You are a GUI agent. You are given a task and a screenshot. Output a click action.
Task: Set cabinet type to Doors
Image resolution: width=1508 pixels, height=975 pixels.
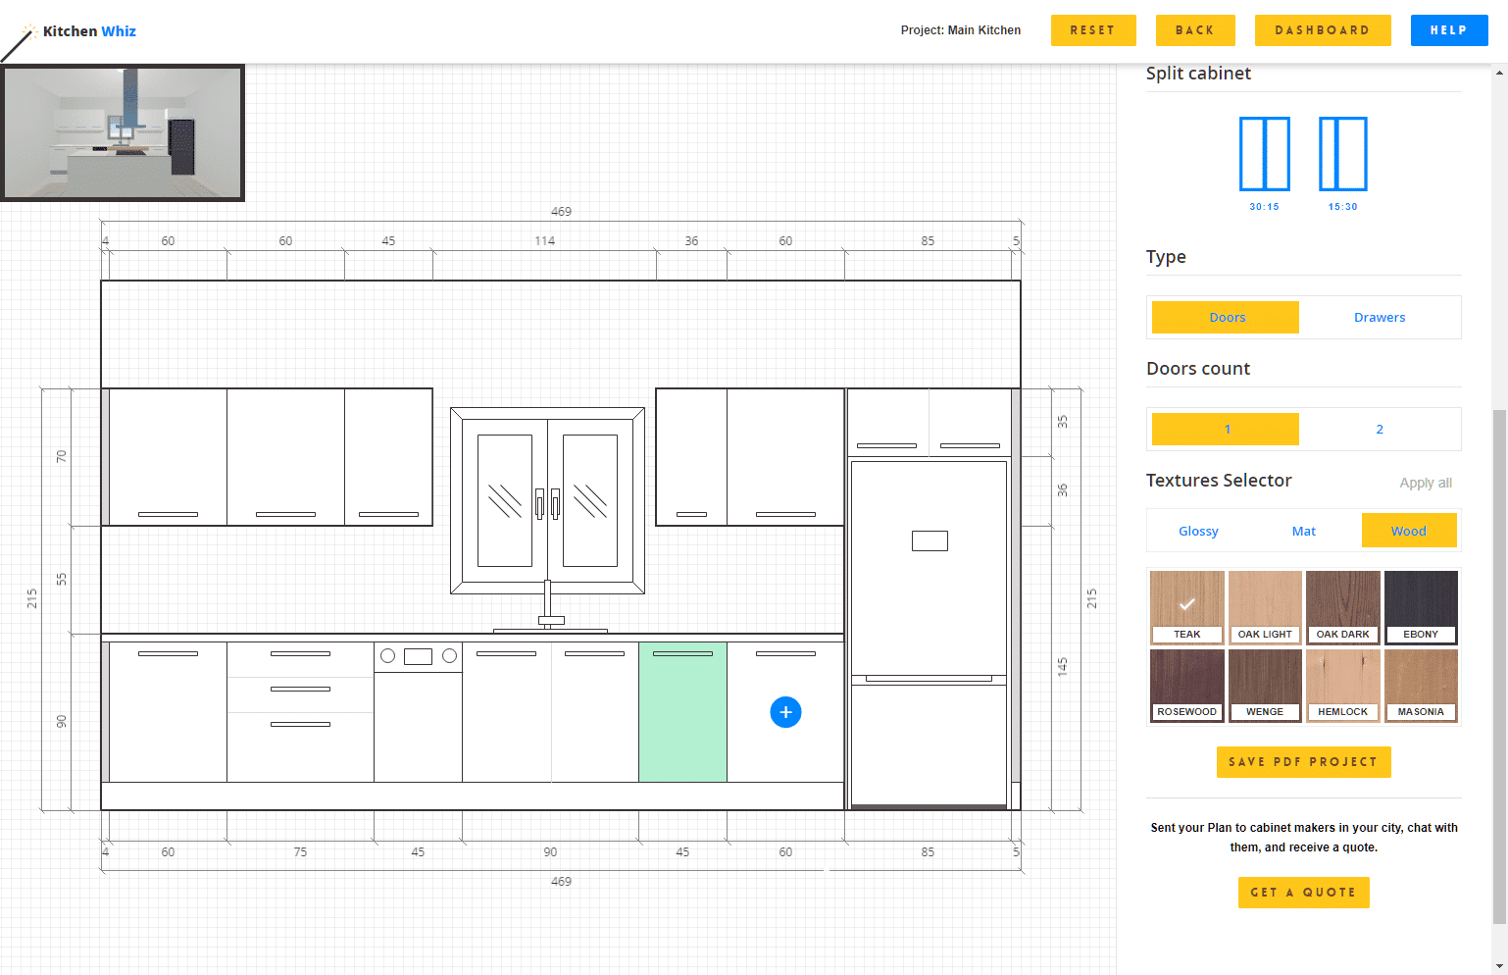1226,317
